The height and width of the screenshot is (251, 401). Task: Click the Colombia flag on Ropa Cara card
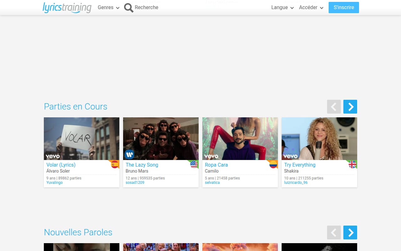(x=273, y=164)
